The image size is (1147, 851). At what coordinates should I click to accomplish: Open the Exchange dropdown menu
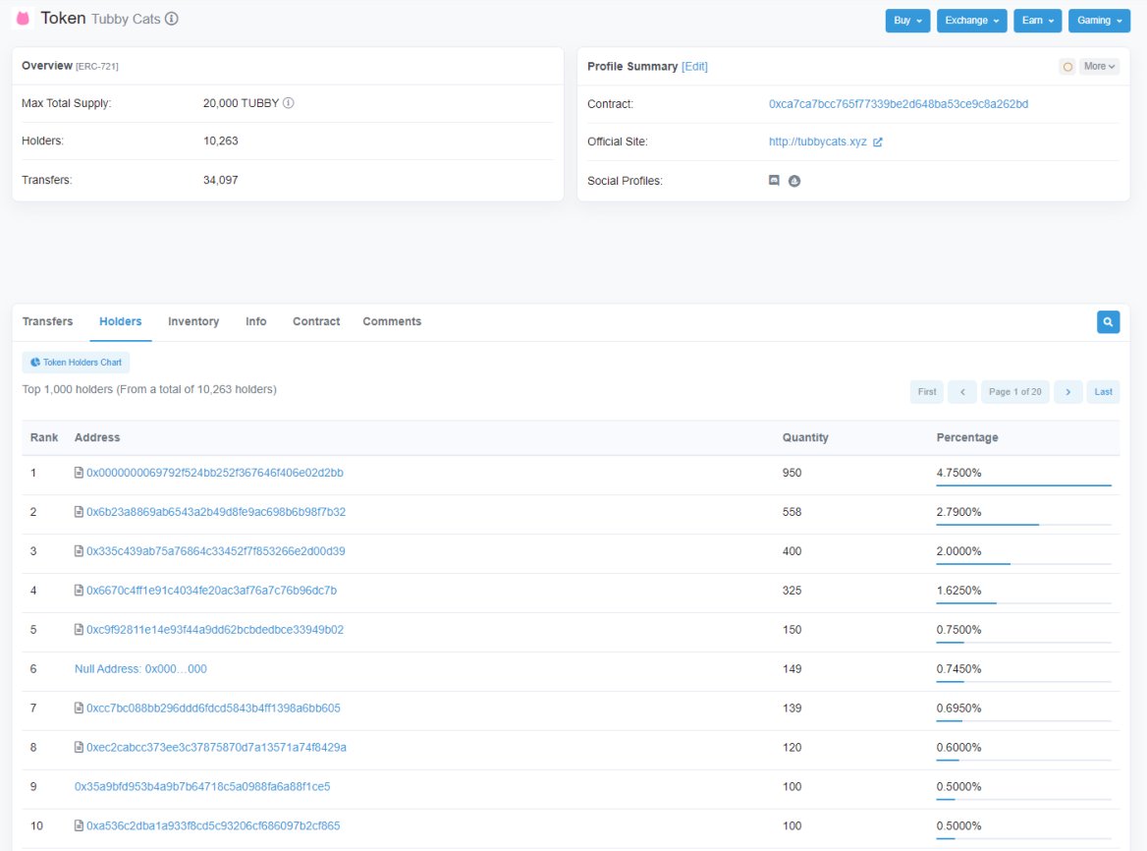click(971, 21)
